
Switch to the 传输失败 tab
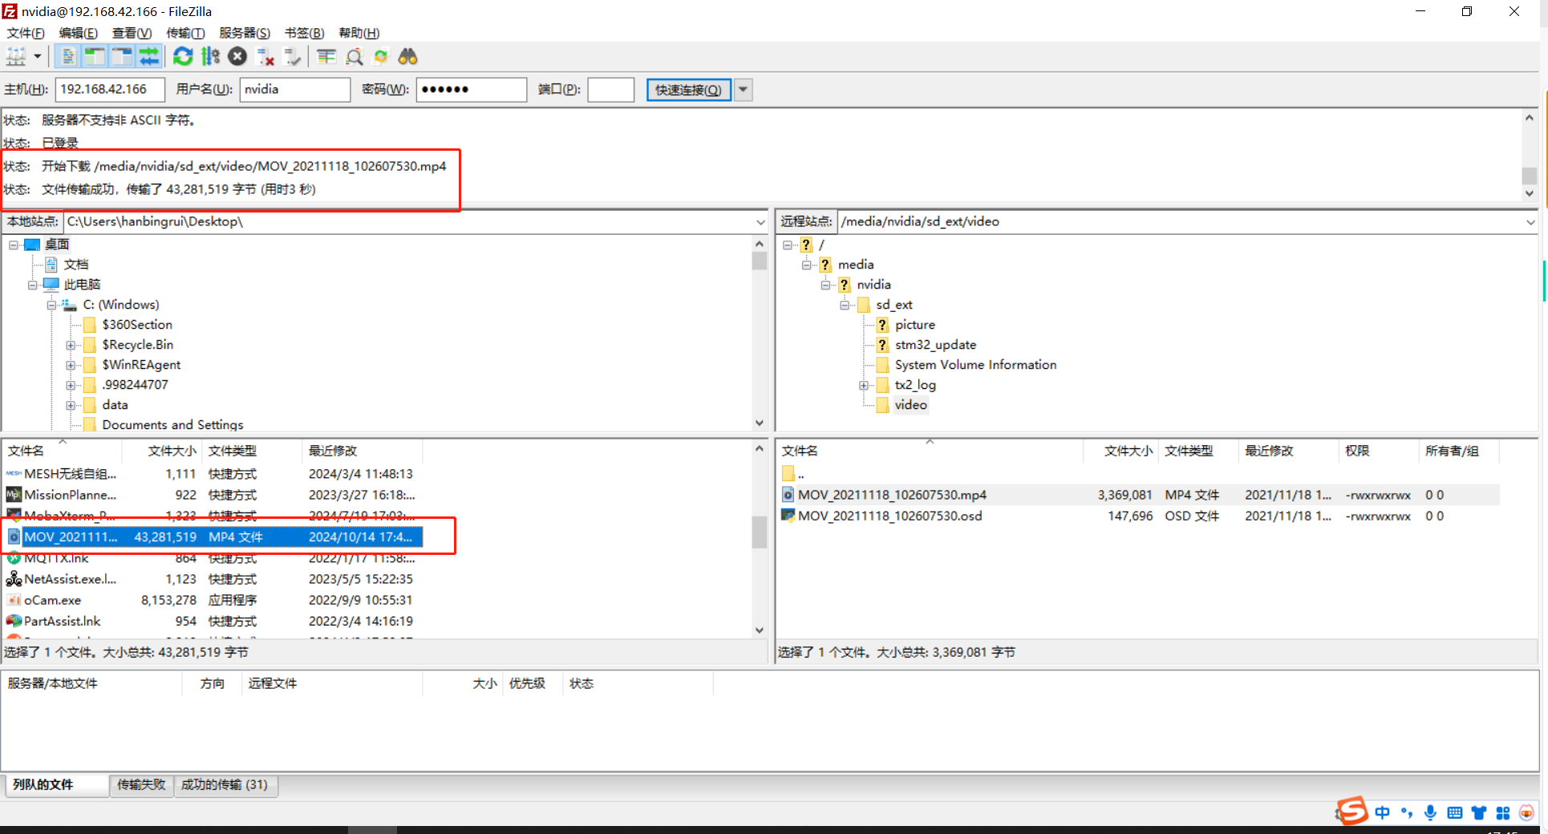pyautogui.click(x=141, y=785)
